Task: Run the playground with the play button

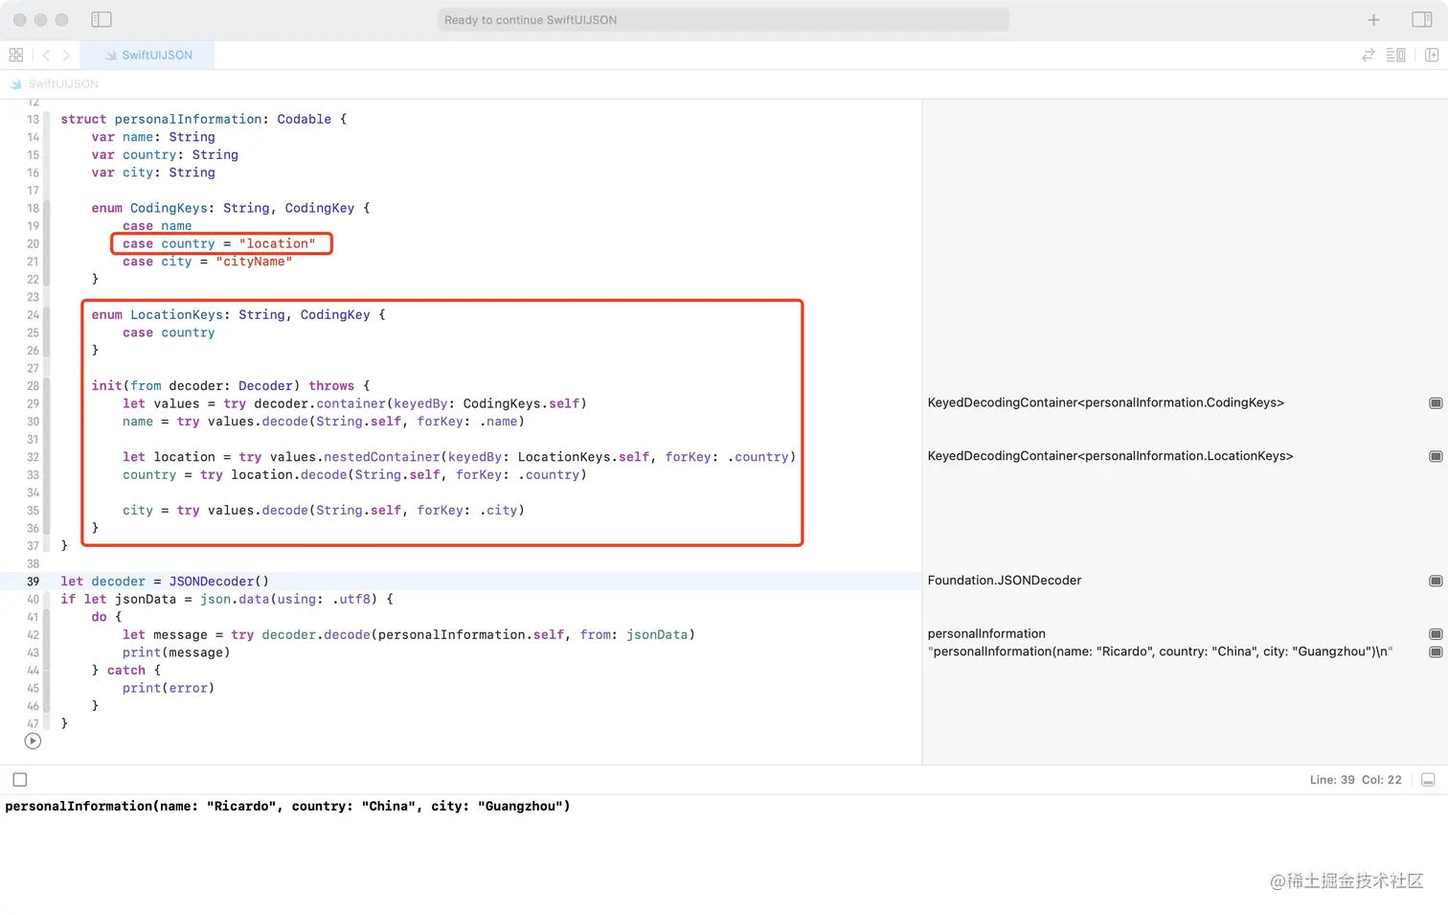Action: [x=33, y=741]
